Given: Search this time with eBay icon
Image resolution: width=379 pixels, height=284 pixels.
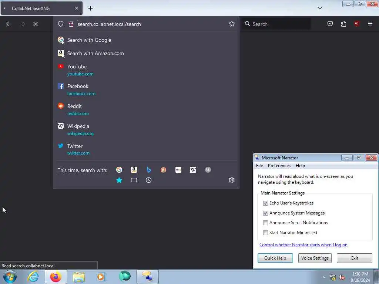Looking at the screenshot, I should 178,170.
